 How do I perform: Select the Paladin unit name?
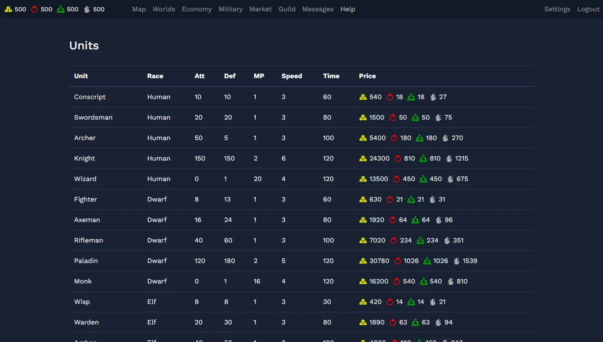pyautogui.click(x=86, y=261)
